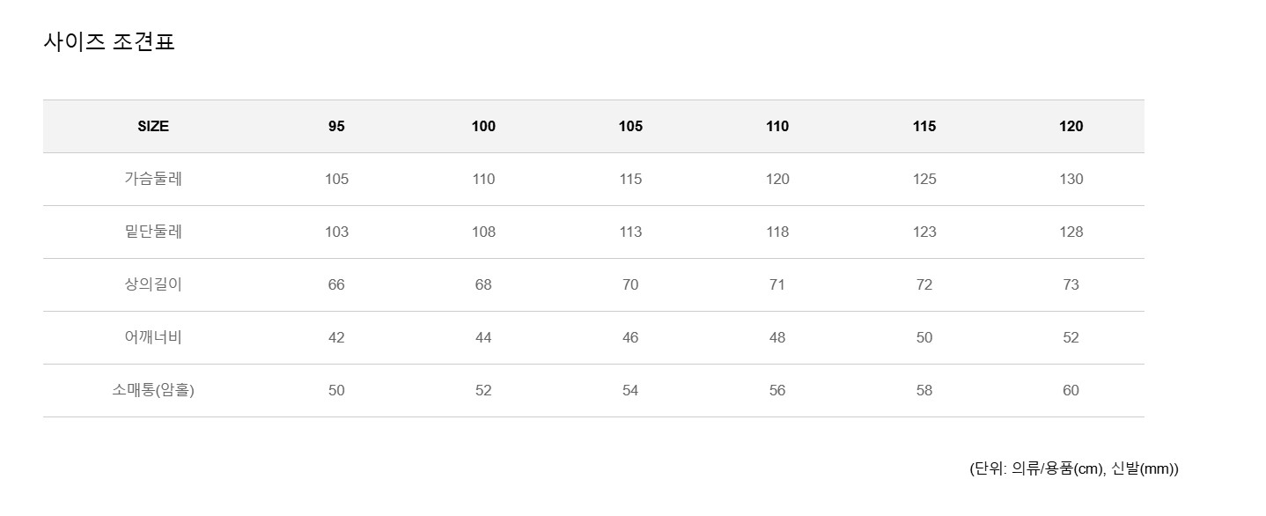Select the 상의길이 row label
1266x516 pixels.
tap(153, 284)
